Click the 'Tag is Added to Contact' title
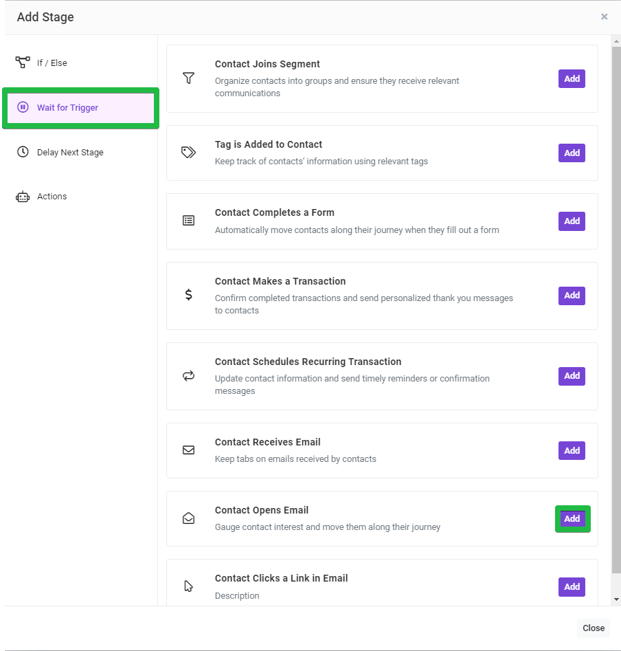 [269, 144]
